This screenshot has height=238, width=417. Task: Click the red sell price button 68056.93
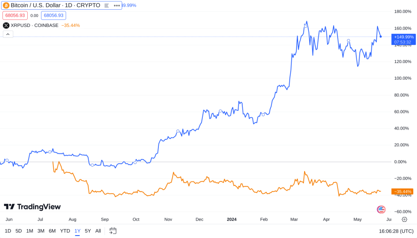point(15,15)
